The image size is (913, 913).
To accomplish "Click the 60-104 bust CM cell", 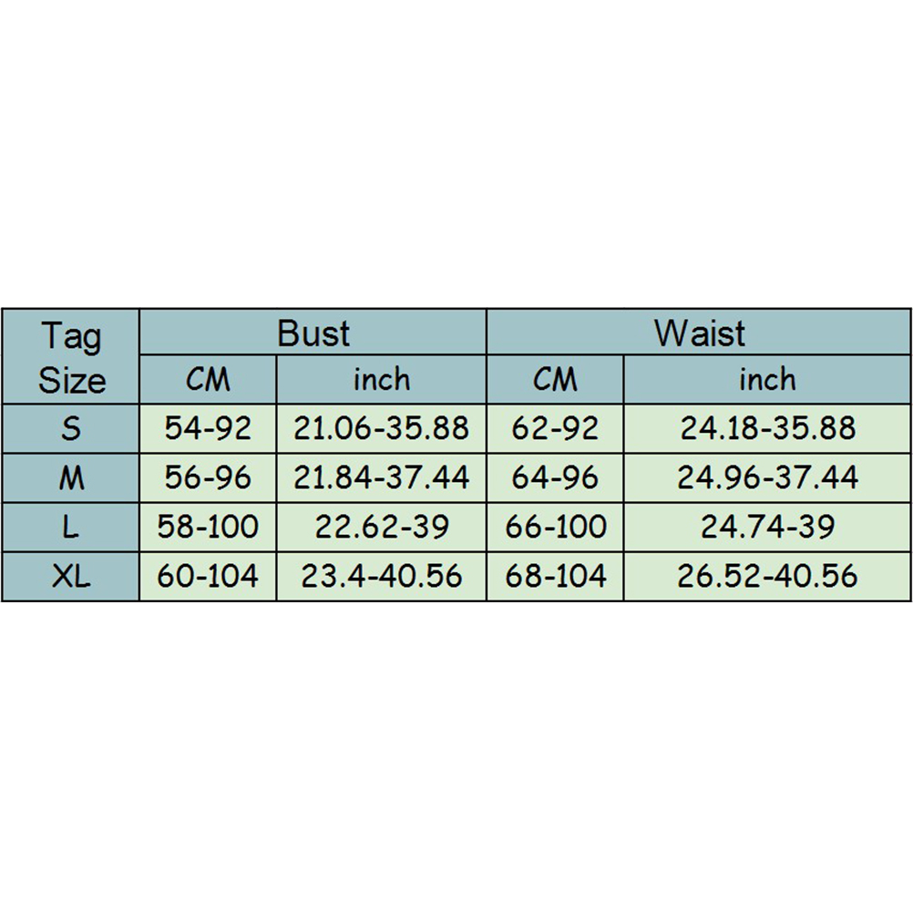I will (x=208, y=576).
